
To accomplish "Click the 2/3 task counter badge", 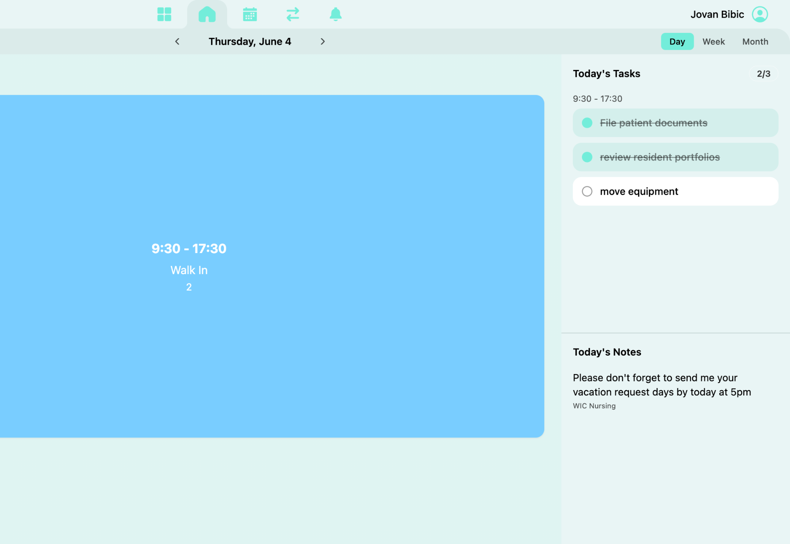I will [x=763, y=74].
